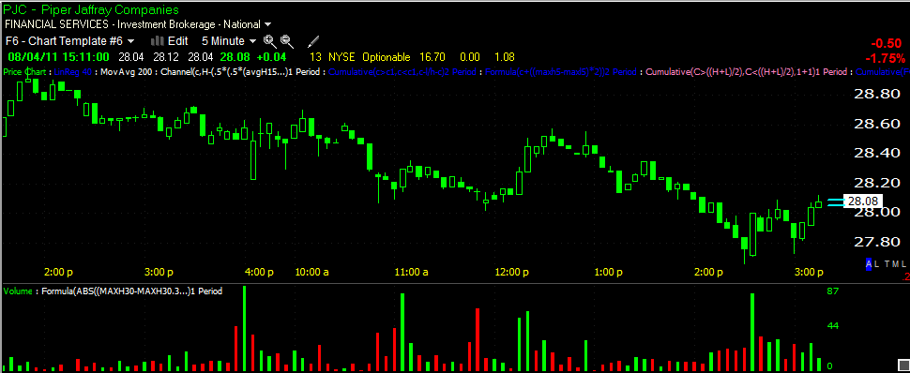The height and width of the screenshot is (373, 910).
Task: Open the Edit chart option
Action: point(177,41)
